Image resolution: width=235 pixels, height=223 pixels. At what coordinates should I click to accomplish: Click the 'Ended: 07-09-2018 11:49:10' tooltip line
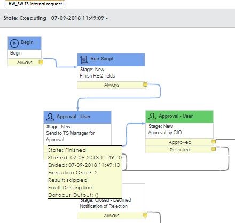84,165
